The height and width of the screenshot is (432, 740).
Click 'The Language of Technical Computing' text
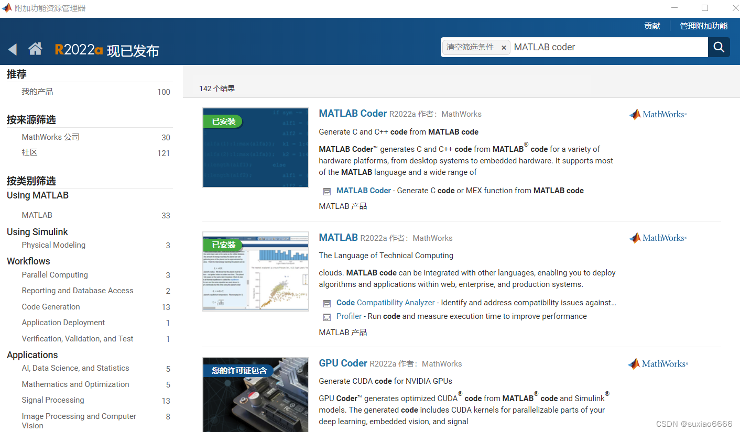pos(386,256)
